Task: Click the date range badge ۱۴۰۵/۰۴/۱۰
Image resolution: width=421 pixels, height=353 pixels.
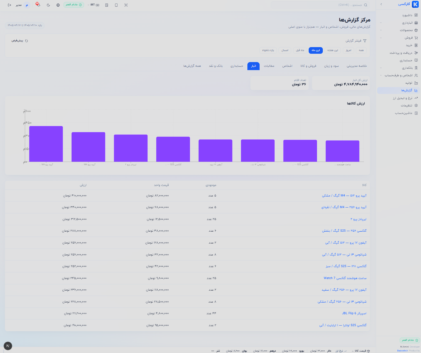Action: [25, 25]
